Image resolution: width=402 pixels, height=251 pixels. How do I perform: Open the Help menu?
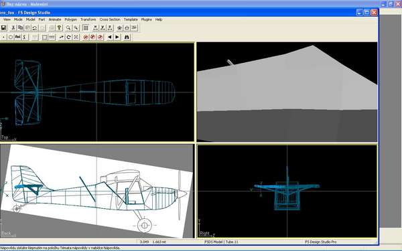159,19
